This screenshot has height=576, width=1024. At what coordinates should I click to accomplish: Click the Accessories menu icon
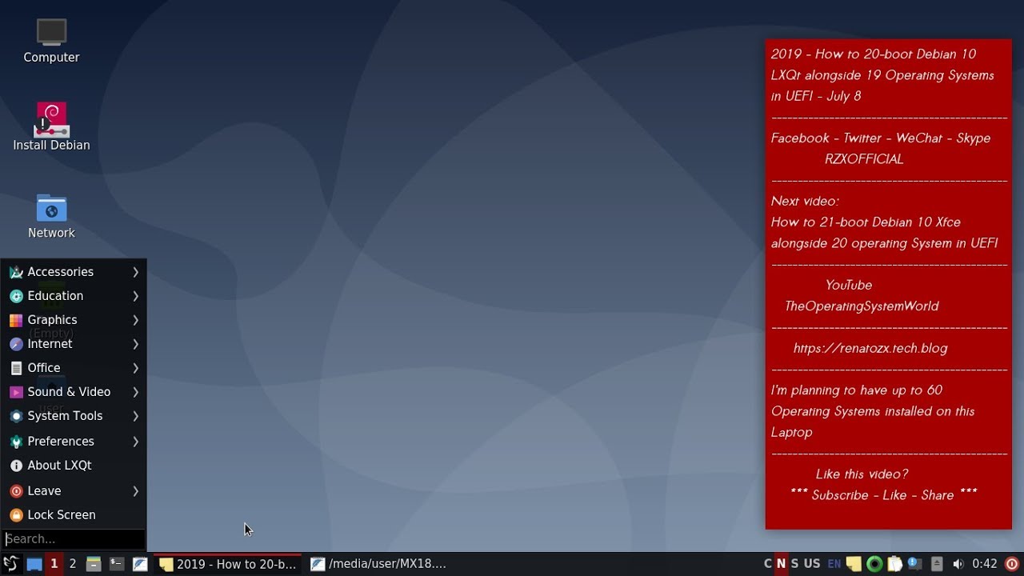coord(16,272)
